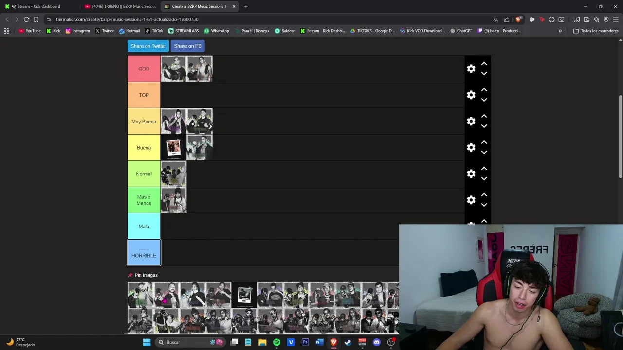Open File Explorer from taskbar
Viewport: 623px width, 350px height.
pos(262,342)
